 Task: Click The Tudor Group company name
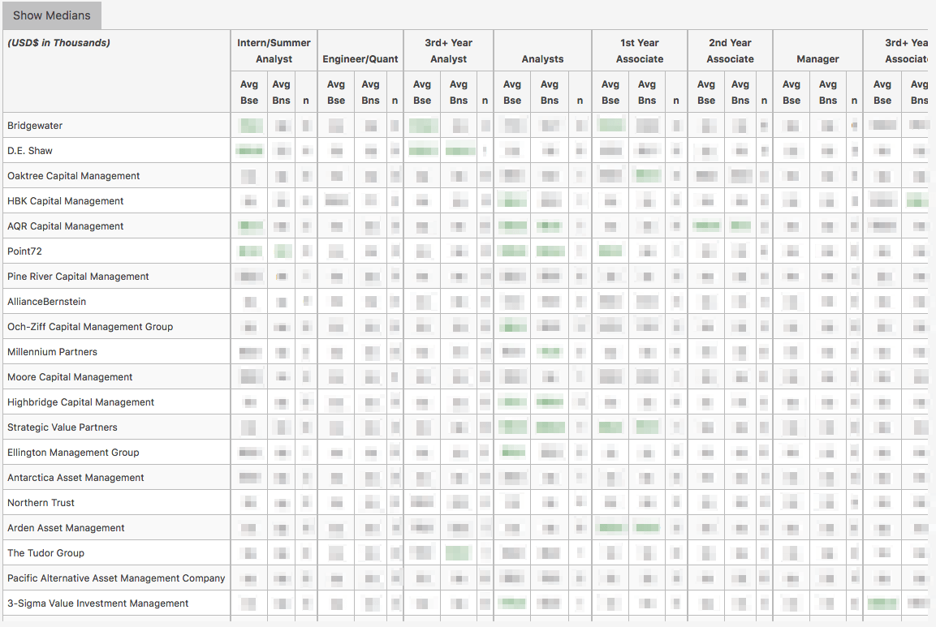click(x=45, y=553)
